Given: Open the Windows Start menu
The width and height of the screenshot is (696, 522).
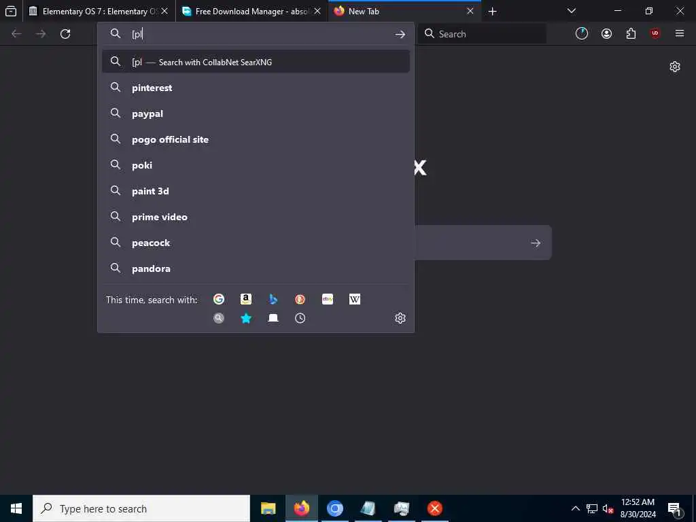Looking at the screenshot, I should pos(16,508).
